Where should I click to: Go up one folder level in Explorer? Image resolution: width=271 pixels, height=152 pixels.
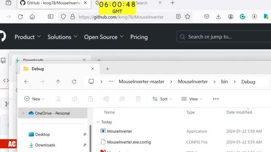(58, 81)
